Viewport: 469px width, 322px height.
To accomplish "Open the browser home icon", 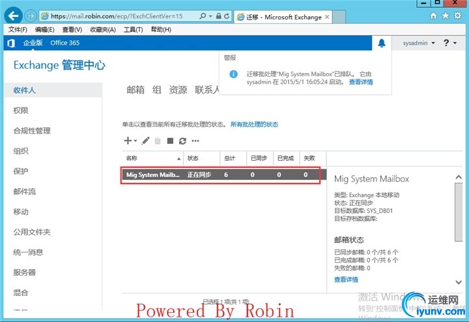I will tap(433, 16).
